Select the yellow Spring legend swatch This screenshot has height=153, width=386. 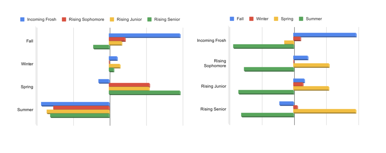(276, 19)
